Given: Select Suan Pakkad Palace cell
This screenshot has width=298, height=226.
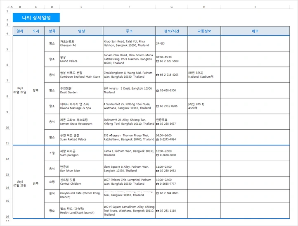Looking at the screenshot, I should 81,137.
